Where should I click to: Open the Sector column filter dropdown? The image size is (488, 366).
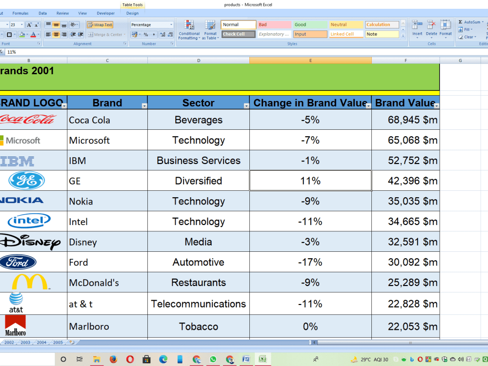click(246, 106)
